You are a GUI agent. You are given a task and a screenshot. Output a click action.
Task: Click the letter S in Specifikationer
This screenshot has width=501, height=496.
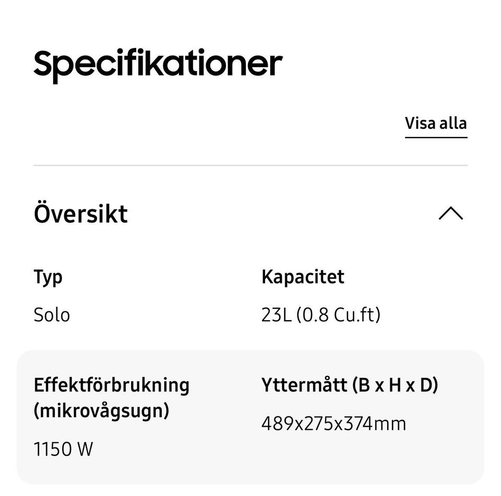(44, 64)
